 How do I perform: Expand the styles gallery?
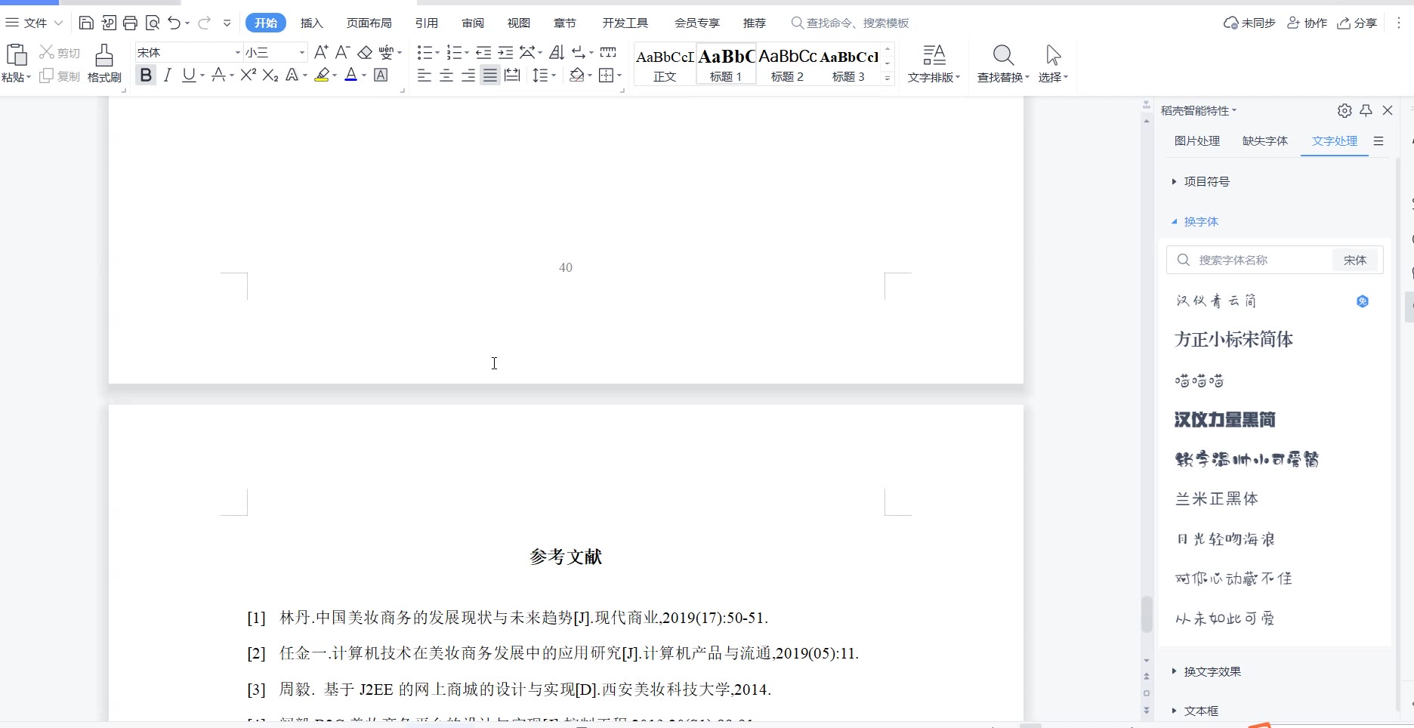point(888,77)
